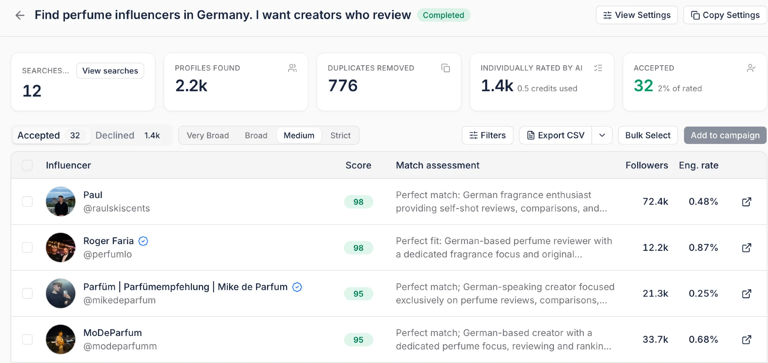Screen dimensions: 768x363
Task: Click the @perfumlo handle text
Action: pos(108,254)
